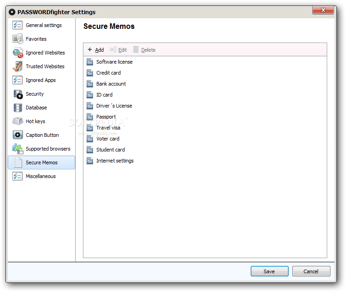Select the Secure Memos section

(x=42, y=162)
